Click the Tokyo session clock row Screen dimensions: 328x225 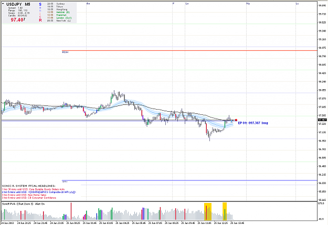[55, 7]
